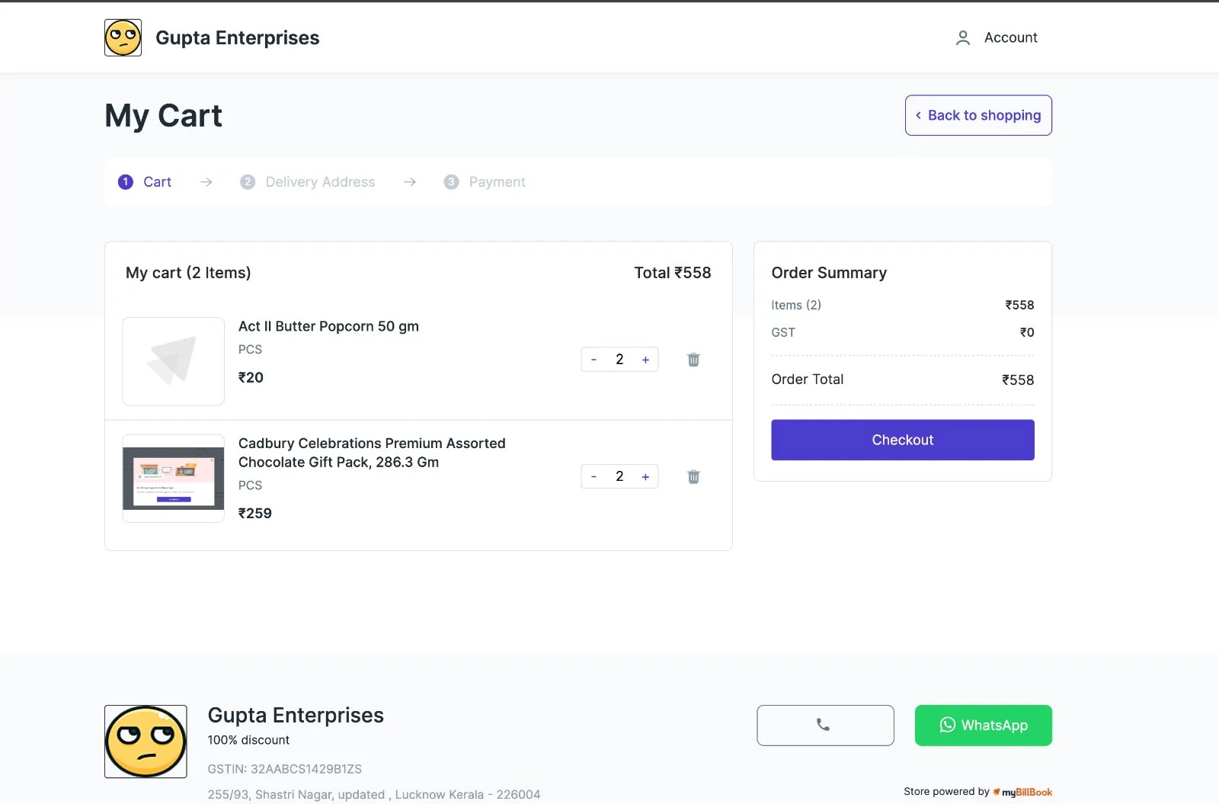
Task: Increase quantity of Cadbury Celebrations pack
Action: coord(645,476)
